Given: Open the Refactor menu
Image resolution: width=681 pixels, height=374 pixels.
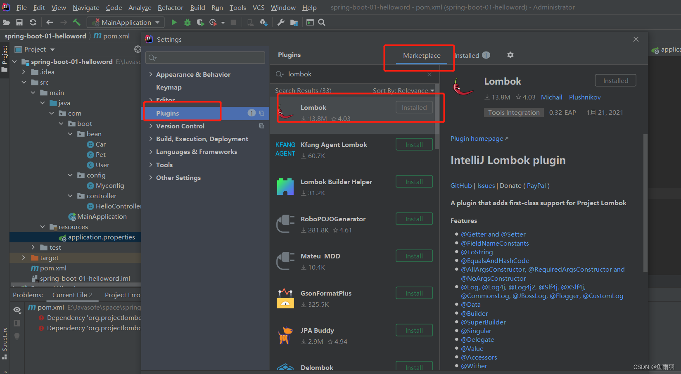Looking at the screenshot, I should (x=170, y=7).
